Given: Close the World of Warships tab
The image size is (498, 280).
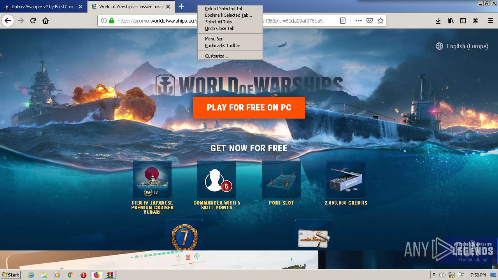Looking at the screenshot, I should click(x=168, y=7).
